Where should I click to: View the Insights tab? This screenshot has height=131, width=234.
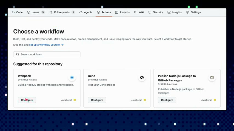tap(175, 12)
